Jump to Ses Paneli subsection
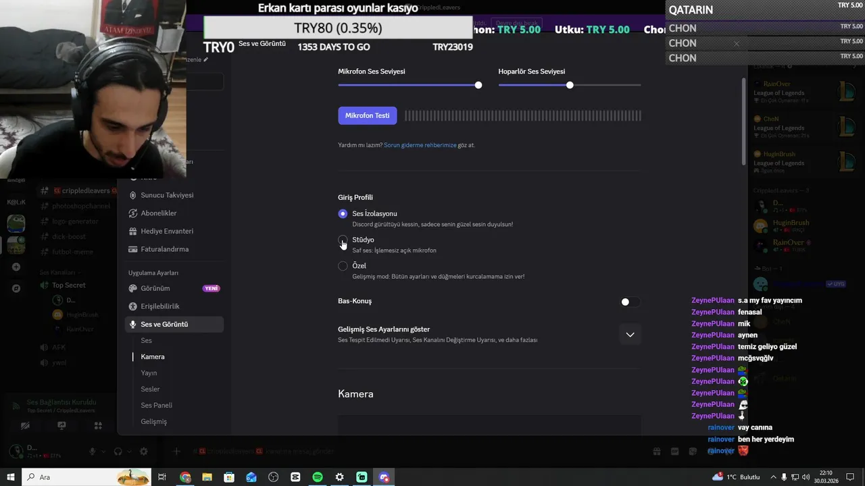 [157, 406]
